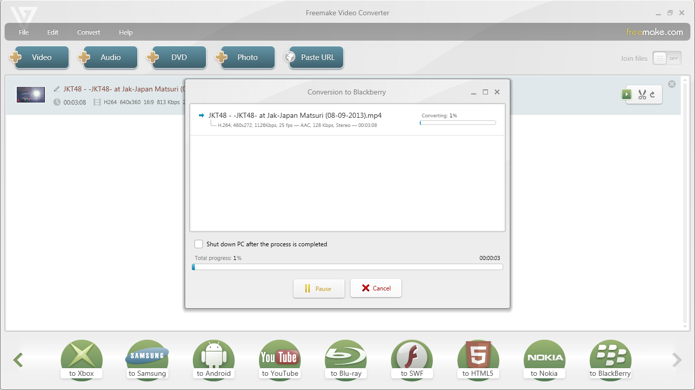Add a DVD source

pos(177,57)
